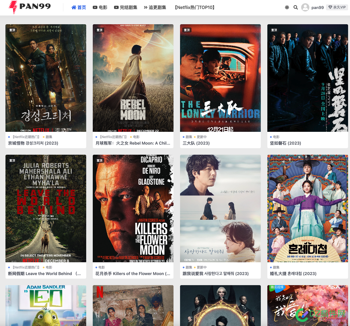Viewport: 350px width, 326px height.
Task: Open the 三大队 poster thumbnail
Action: (x=220, y=78)
